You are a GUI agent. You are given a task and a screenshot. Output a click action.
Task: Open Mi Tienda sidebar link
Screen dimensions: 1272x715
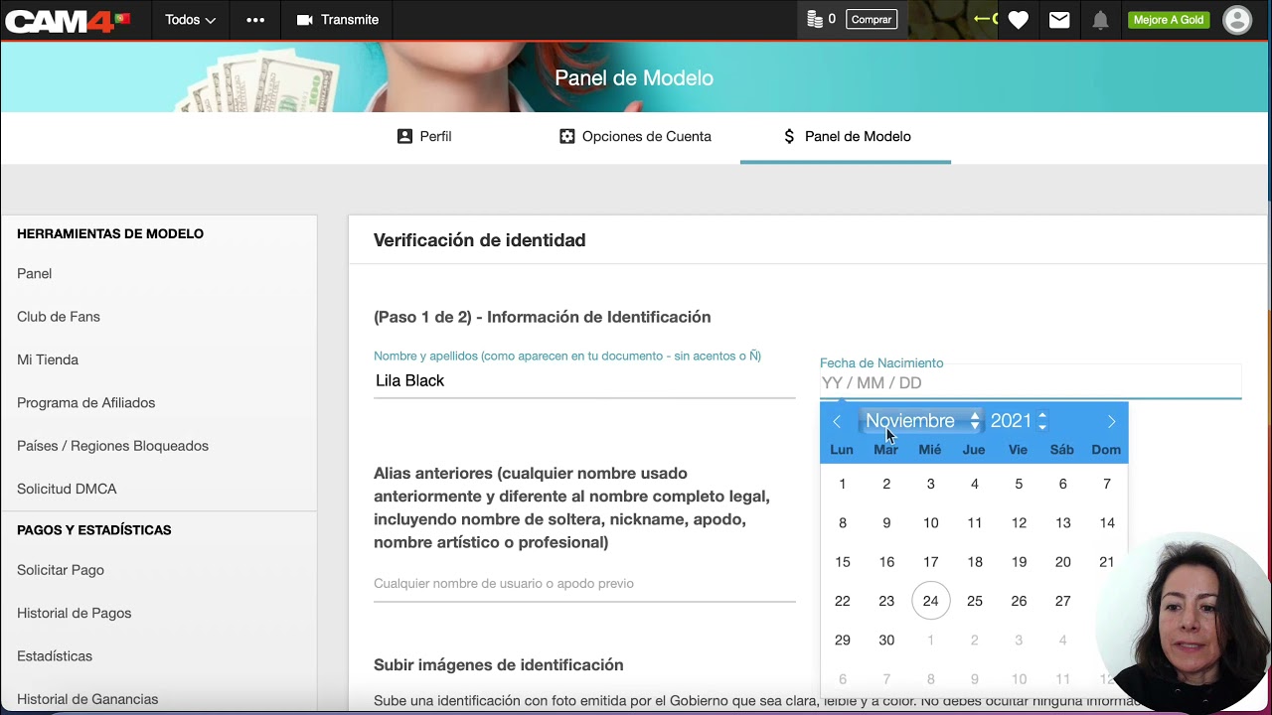pos(48,359)
